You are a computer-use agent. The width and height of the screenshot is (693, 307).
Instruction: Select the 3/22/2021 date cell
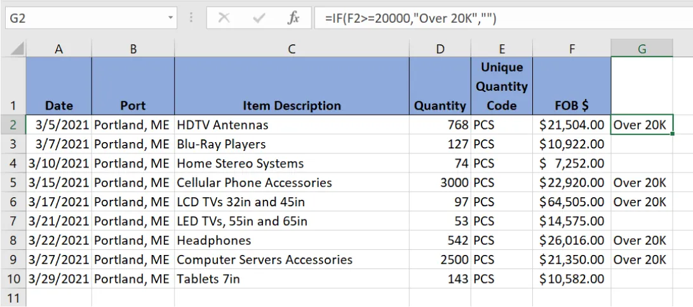tap(59, 240)
